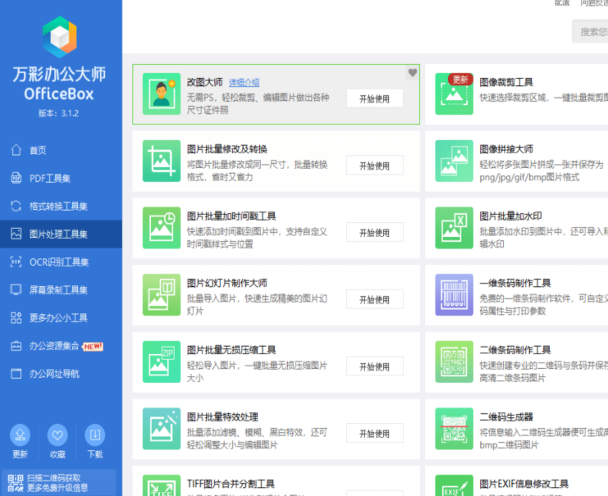Click the 更新 update icon in sidebar
The height and width of the screenshot is (496, 608).
[x=20, y=435]
